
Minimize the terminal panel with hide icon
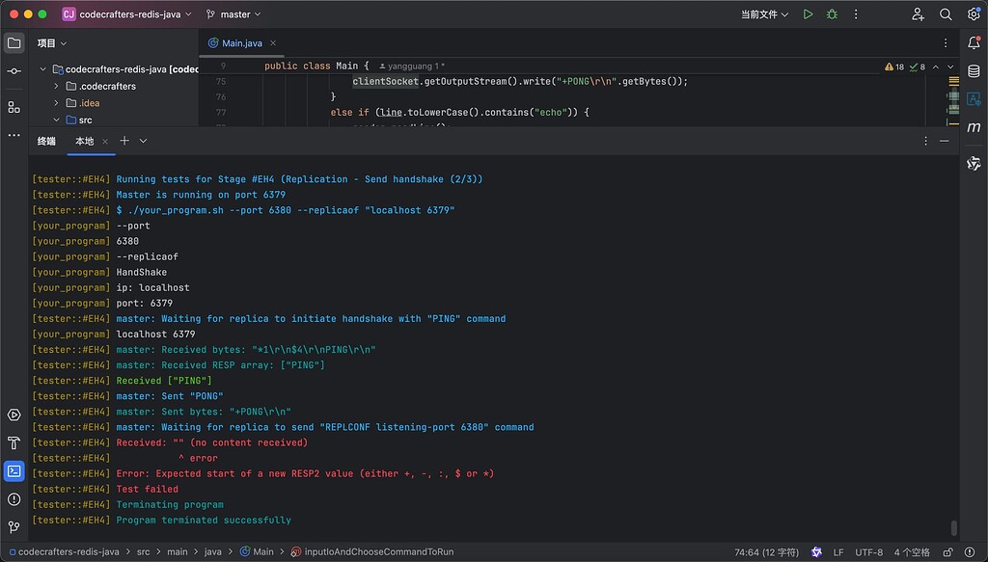click(x=944, y=140)
